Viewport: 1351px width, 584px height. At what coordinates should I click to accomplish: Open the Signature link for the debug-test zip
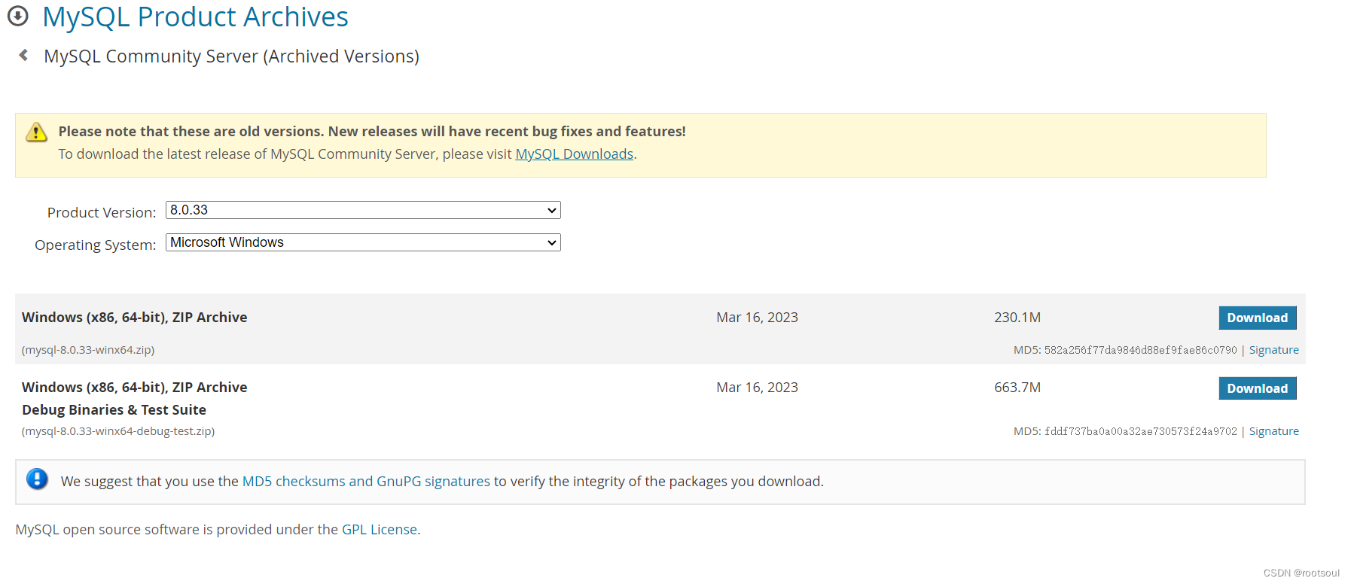coord(1273,431)
